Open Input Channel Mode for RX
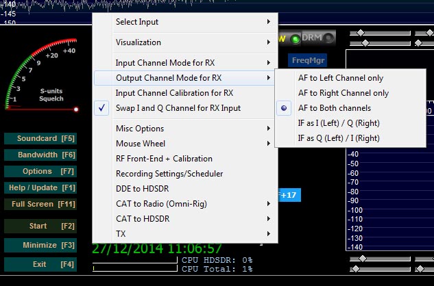 (185, 63)
